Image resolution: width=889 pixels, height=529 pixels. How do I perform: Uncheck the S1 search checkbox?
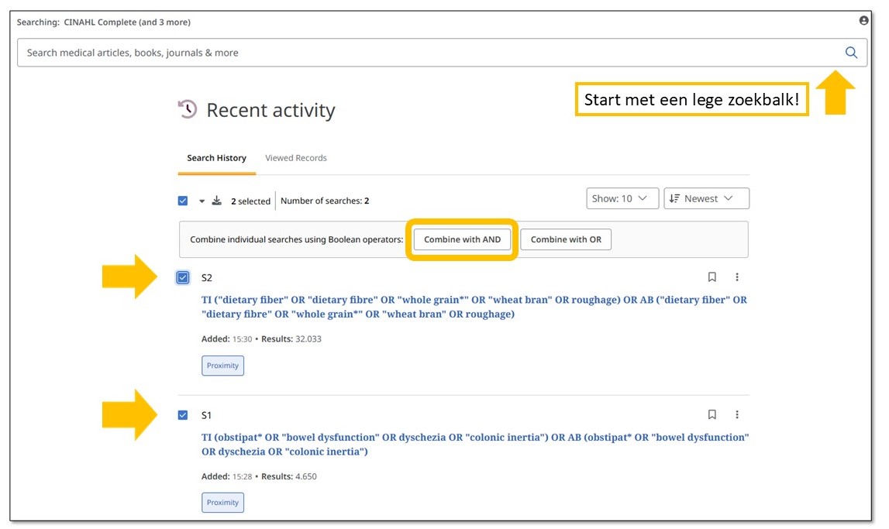coord(183,415)
